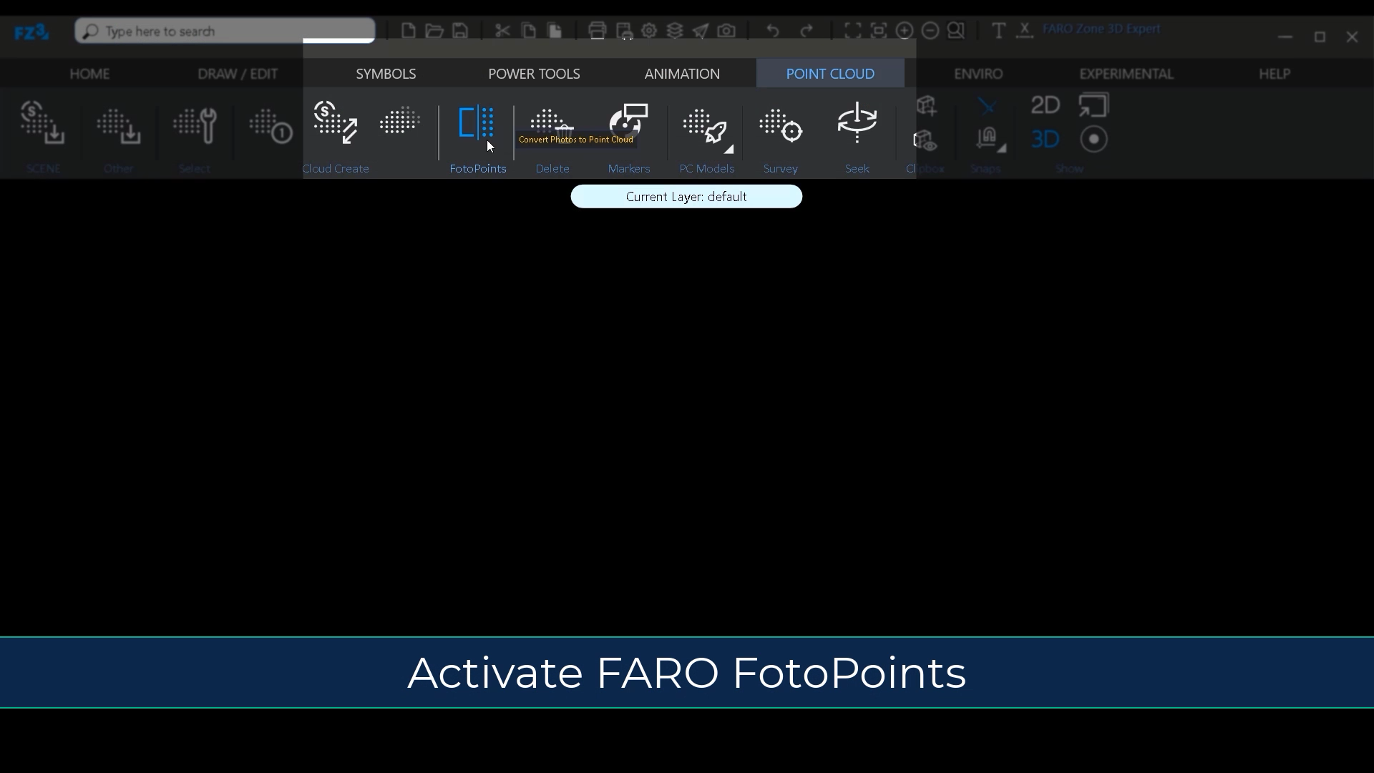The image size is (1374, 773).
Task: Save the current file
Action: pyautogui.click(x=460, y=31)
